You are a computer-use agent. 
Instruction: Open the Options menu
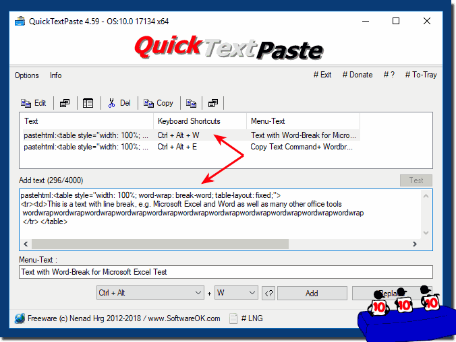click(x=26, y=75)
